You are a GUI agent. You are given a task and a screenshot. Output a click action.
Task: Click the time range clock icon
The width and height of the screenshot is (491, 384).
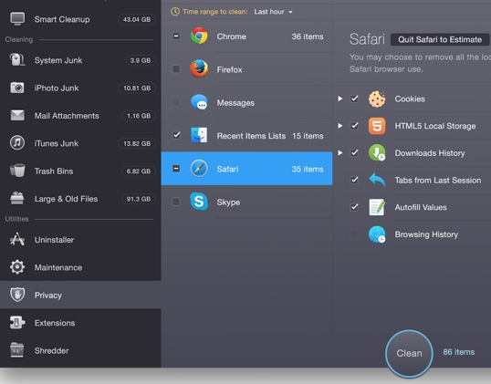click(x=174, y=12)
